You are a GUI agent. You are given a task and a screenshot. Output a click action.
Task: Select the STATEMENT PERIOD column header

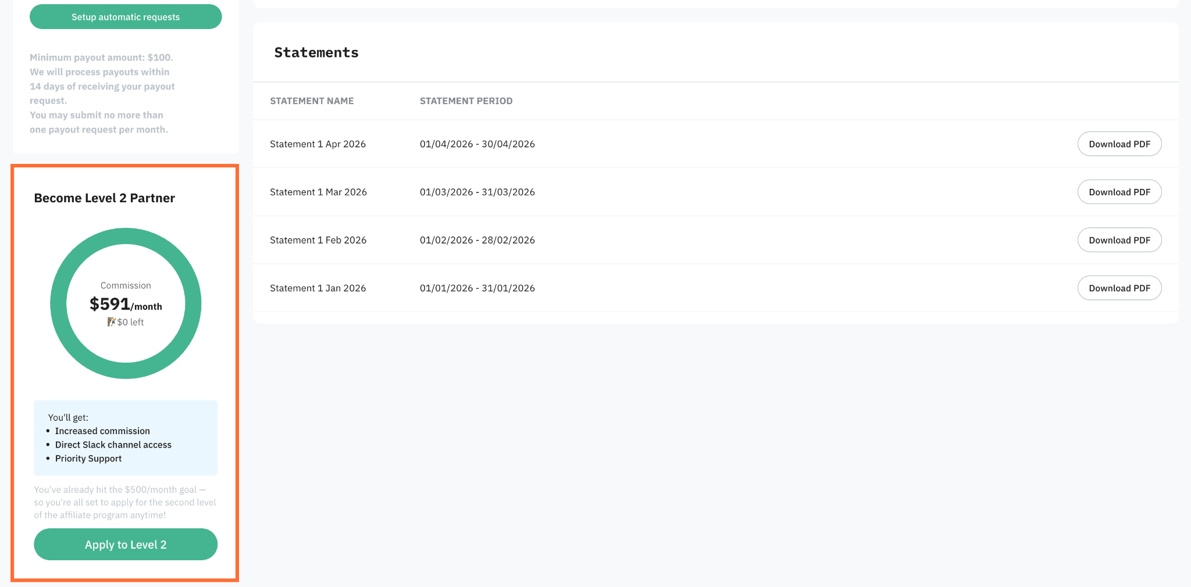point(466,101)
